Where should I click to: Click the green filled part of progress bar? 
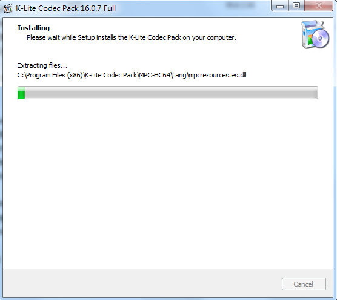coord(21,93)
